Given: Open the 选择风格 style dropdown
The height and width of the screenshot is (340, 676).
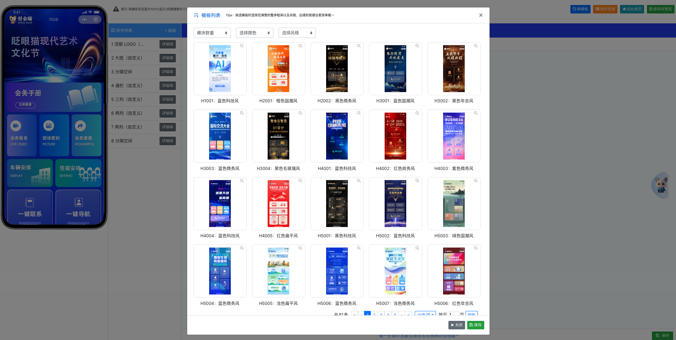Looking at the screenshot, I should click(297, 33).
